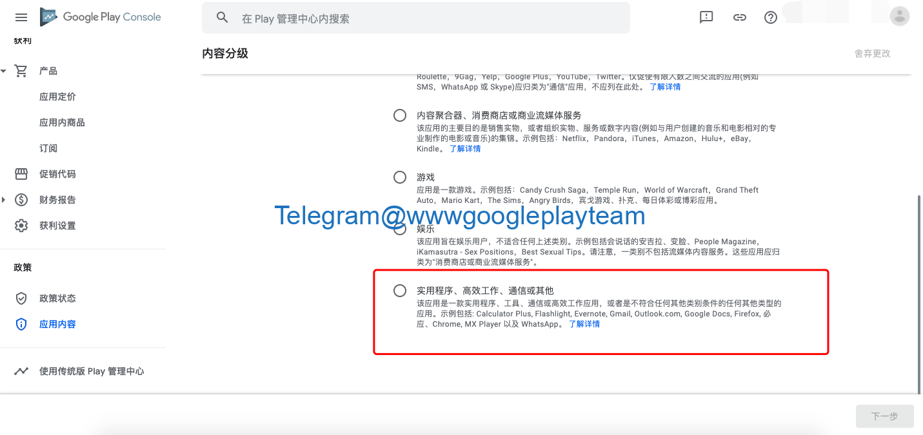The height and width of the screenshot is (435, 923).
Task: Click the 下一步 button
Action: pos(884,416)
